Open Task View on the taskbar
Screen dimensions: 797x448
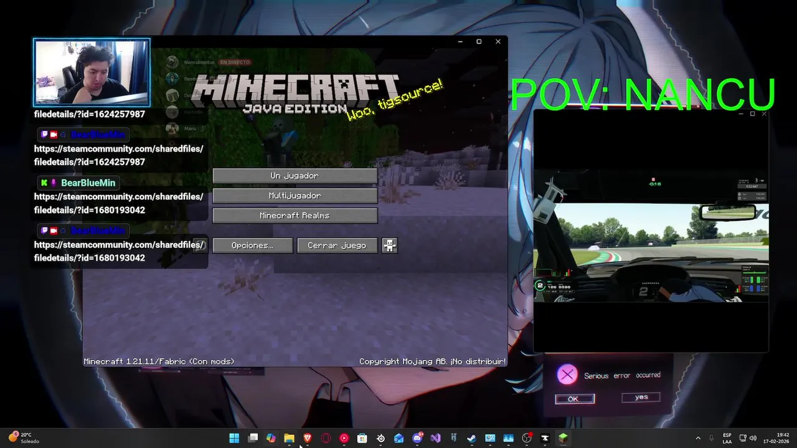tap(253, 438)
